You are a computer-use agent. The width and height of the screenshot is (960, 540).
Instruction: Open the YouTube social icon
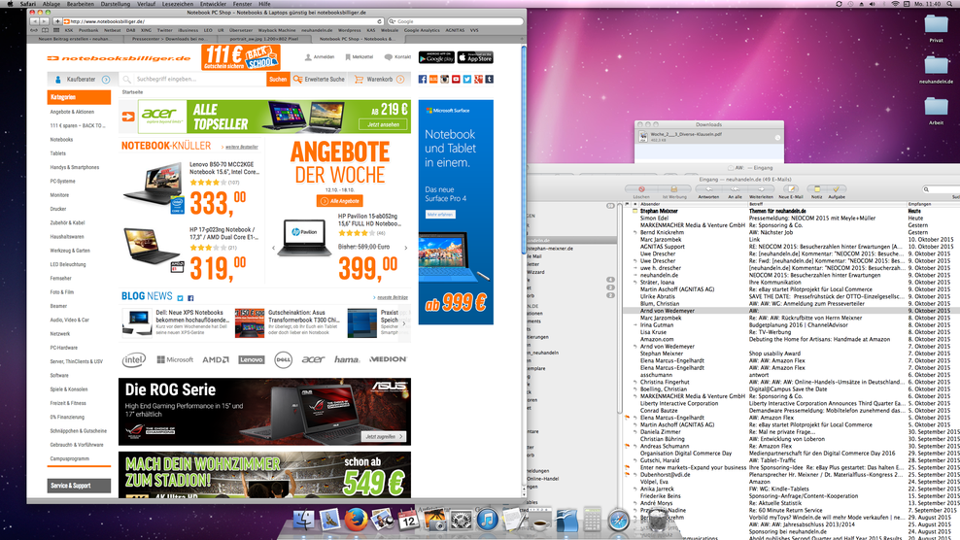point(456,79)
